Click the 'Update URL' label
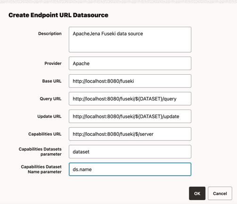The width and height of the screenshot is (237, 204). pos(49,117)
